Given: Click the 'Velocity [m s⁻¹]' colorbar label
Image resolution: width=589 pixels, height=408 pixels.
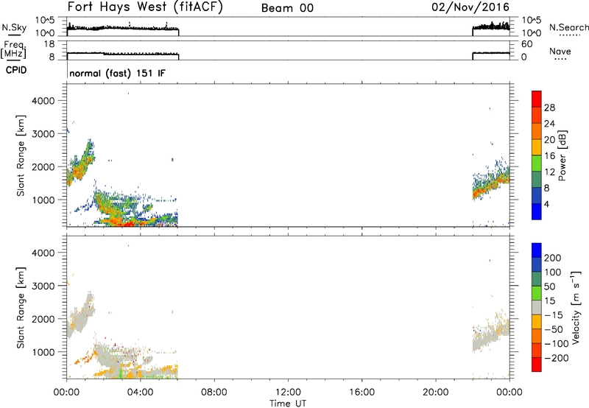Looking at the screenshot, I should pos(576,307).
